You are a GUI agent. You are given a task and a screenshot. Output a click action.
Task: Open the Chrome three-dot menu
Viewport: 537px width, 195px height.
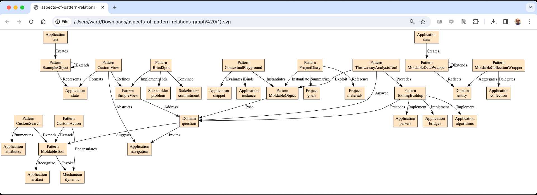530,22
